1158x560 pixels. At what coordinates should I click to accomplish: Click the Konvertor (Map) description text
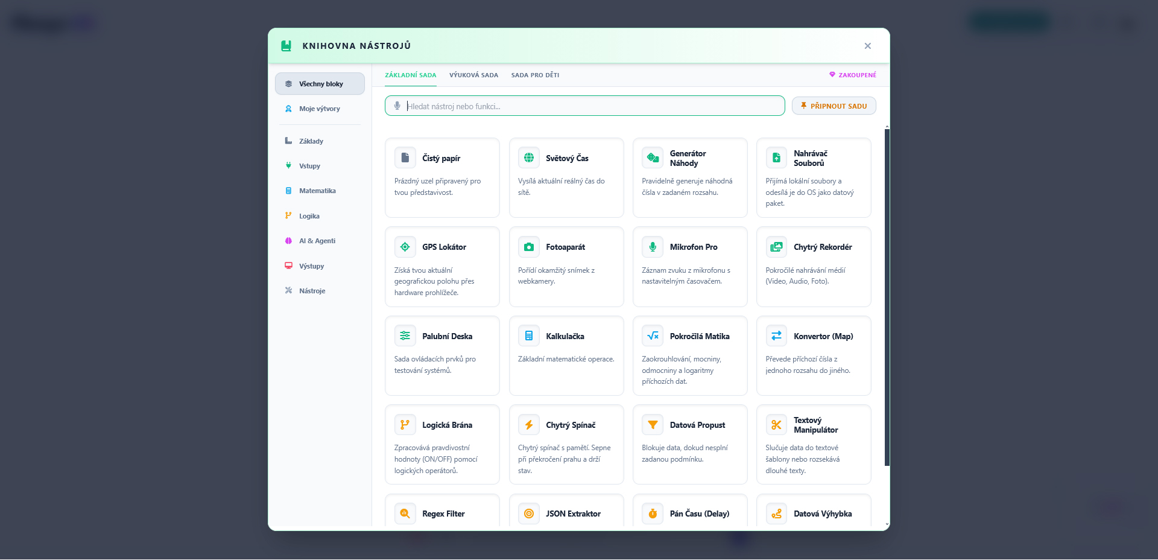(808, 364)
